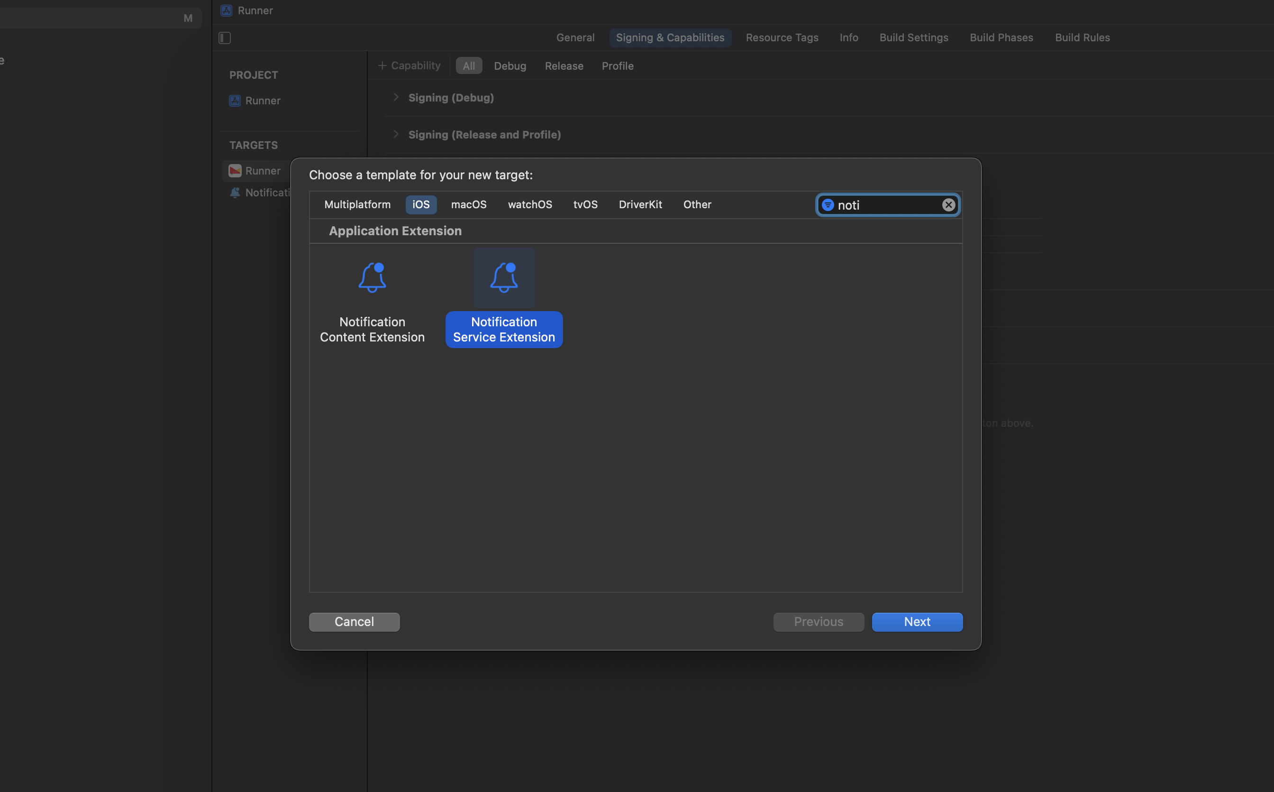
Task: Open the General editor tab
Action: (x=575, y=38)
